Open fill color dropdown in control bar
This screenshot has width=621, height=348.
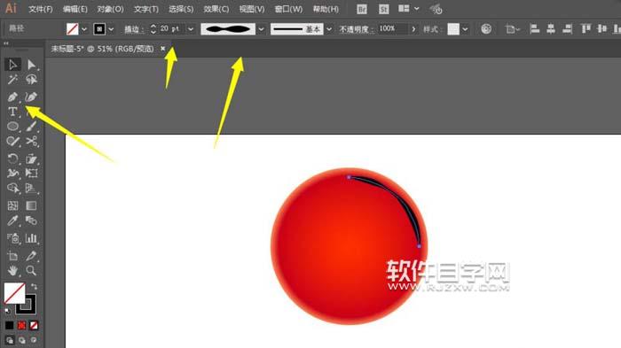click(84, 29)
